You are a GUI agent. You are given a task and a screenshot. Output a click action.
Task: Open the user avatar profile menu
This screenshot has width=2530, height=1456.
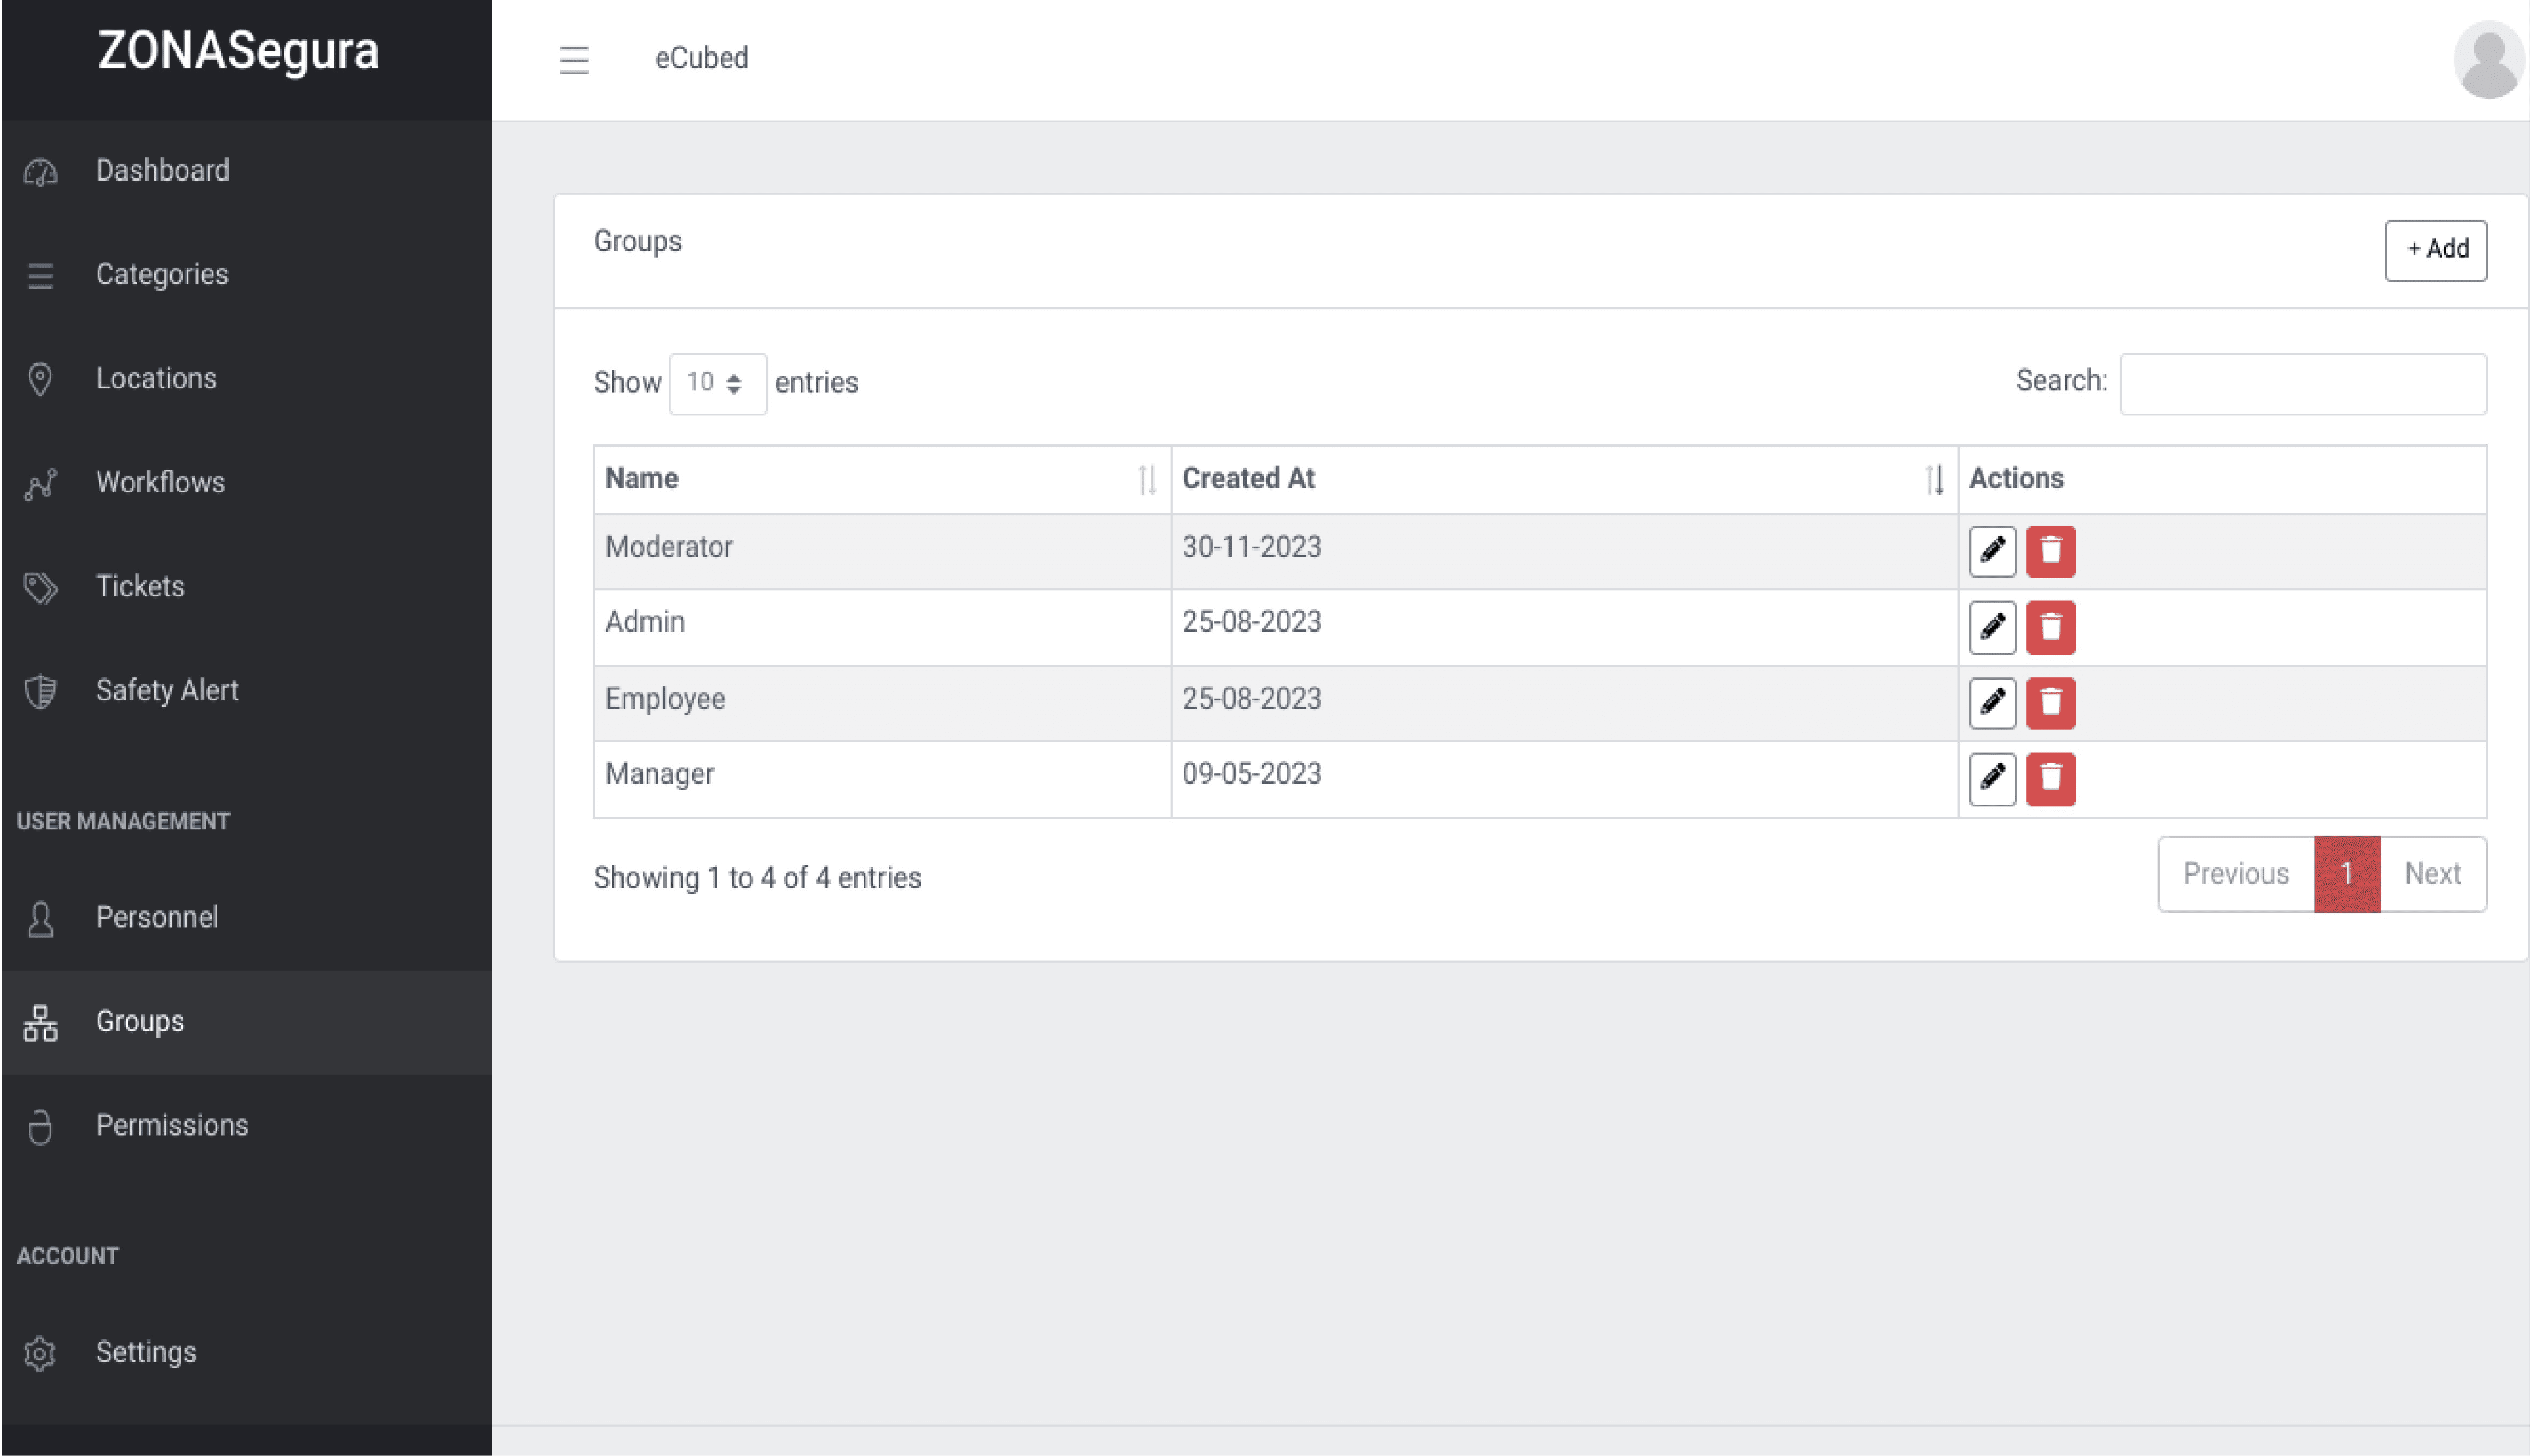click(2488, 61)
